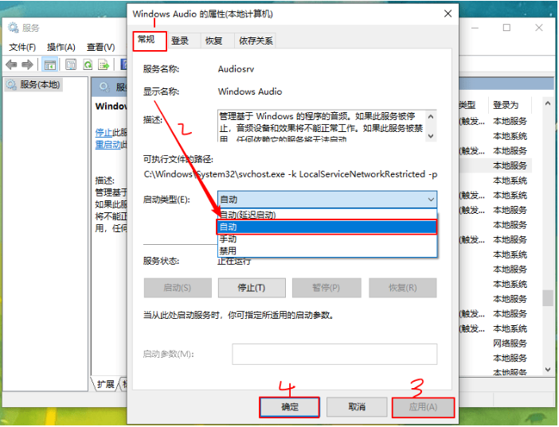Select Services (Local) gear tree node
Viewport: 559px width, 427px height.
(x=33, y=85)
